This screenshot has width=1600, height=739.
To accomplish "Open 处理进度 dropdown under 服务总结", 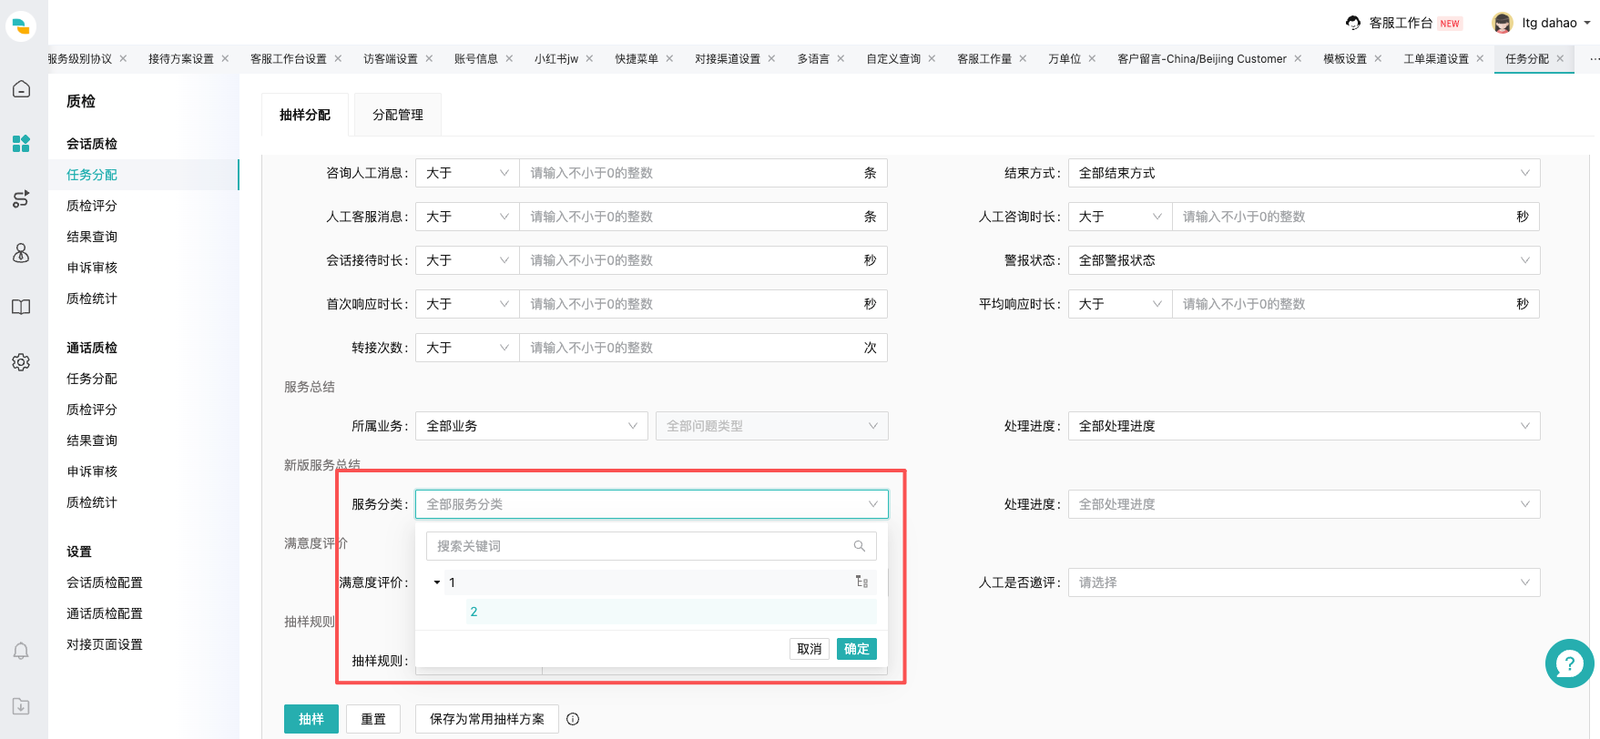I will pos(1304,426).
